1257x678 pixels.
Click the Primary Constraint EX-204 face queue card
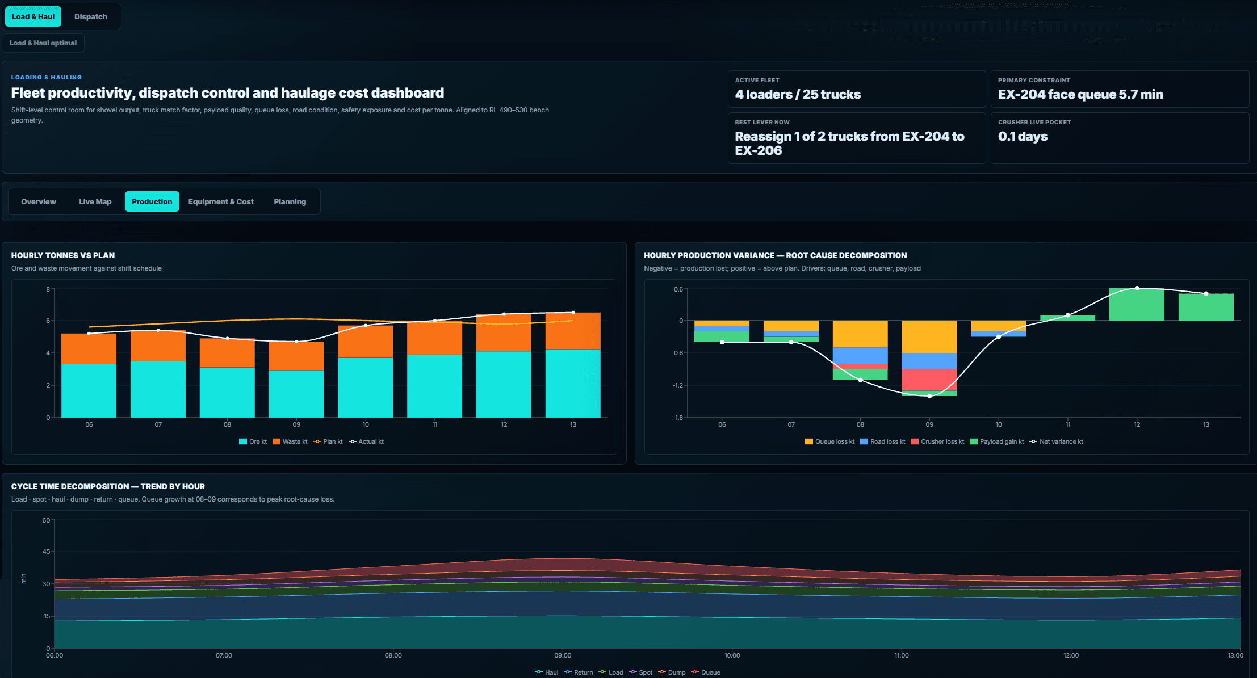click(1120, 89)
